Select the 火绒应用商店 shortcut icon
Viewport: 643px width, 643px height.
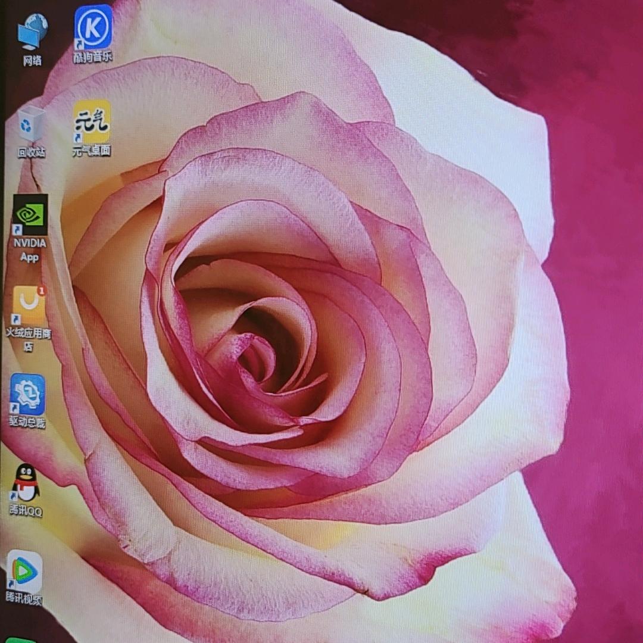click(x=29, y=306)
